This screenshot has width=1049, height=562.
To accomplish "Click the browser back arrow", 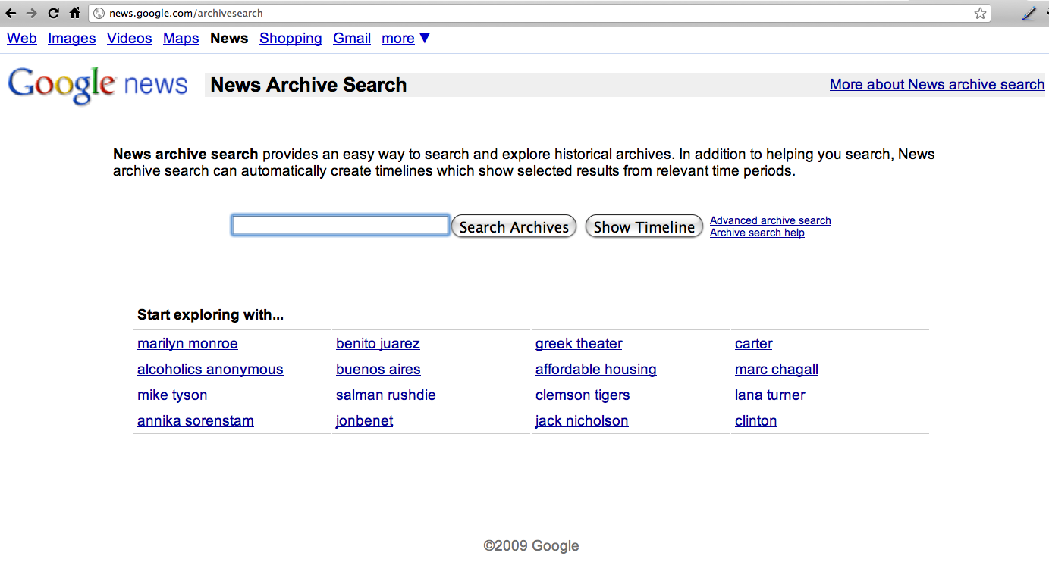I will pos(11,13).
